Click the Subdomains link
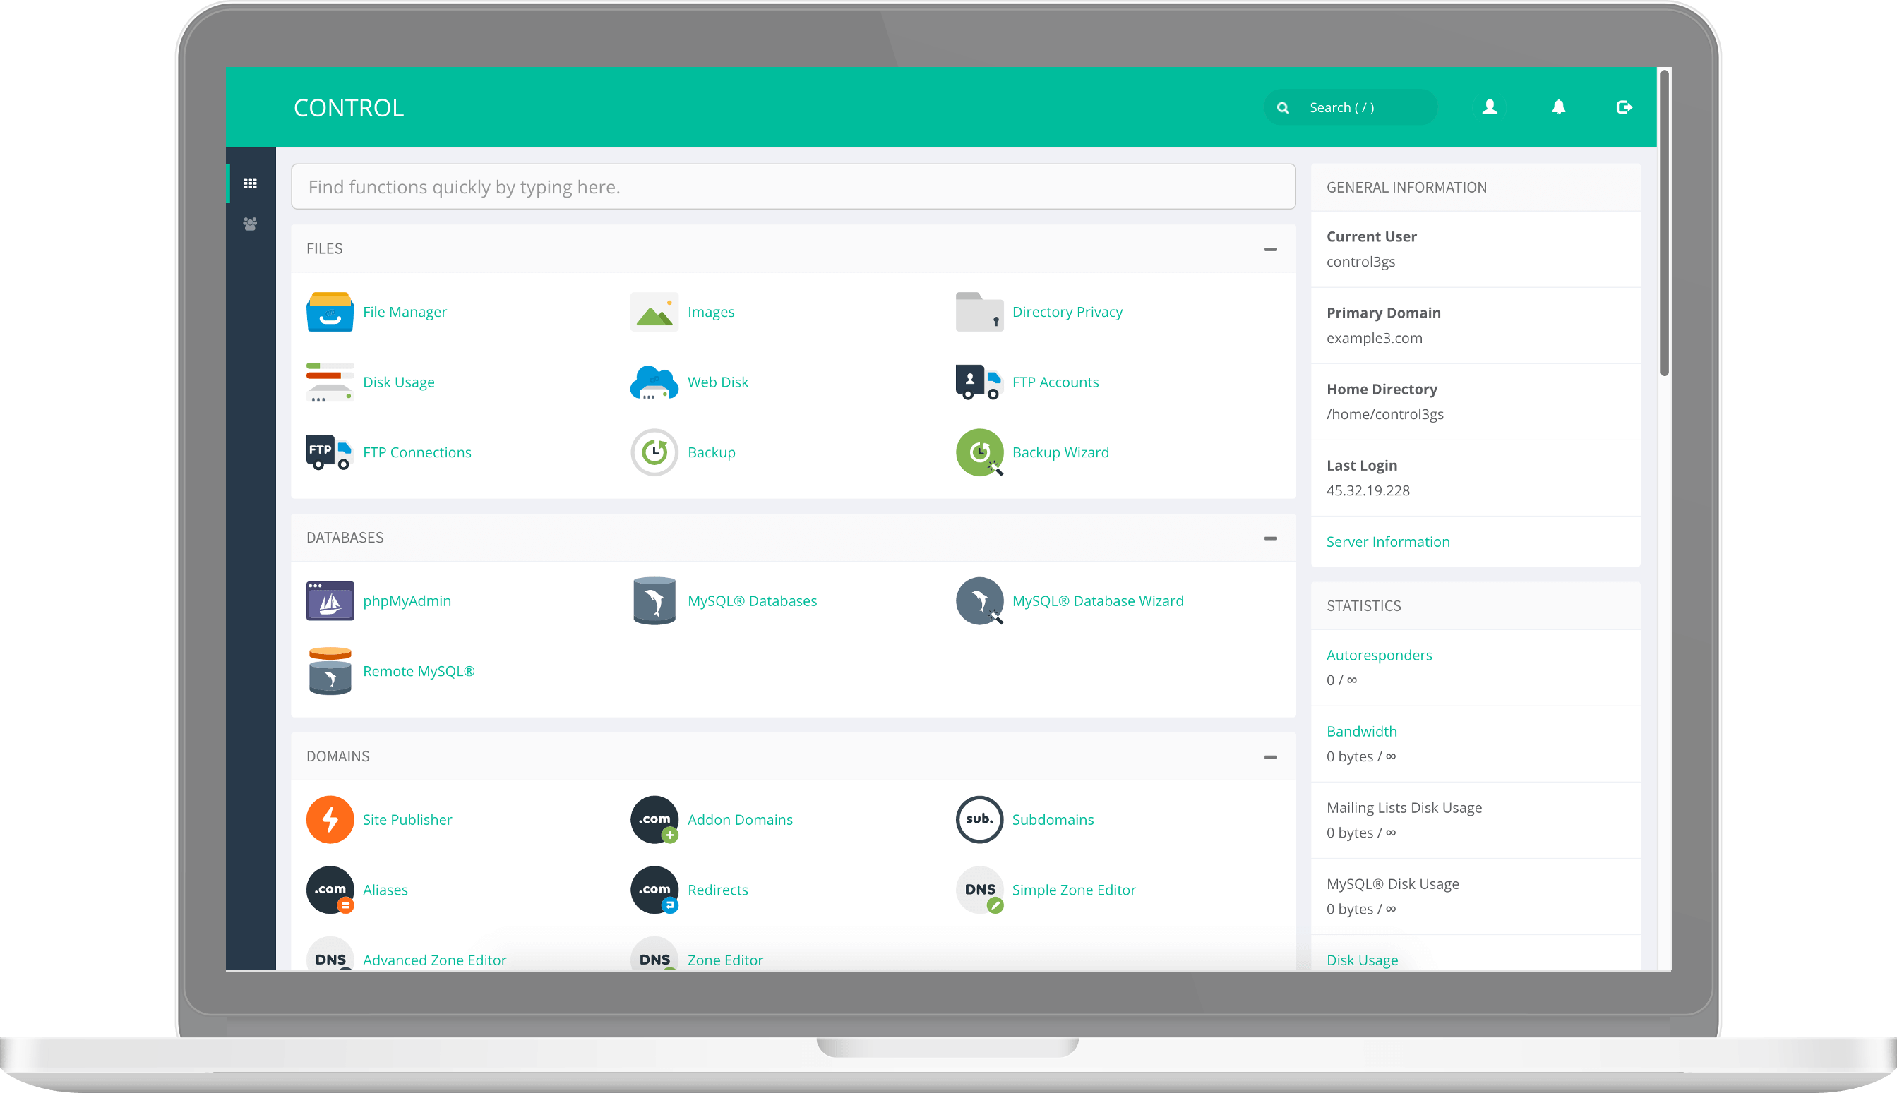This screenshot has width=1897, height=1093. pos(1053,820)
